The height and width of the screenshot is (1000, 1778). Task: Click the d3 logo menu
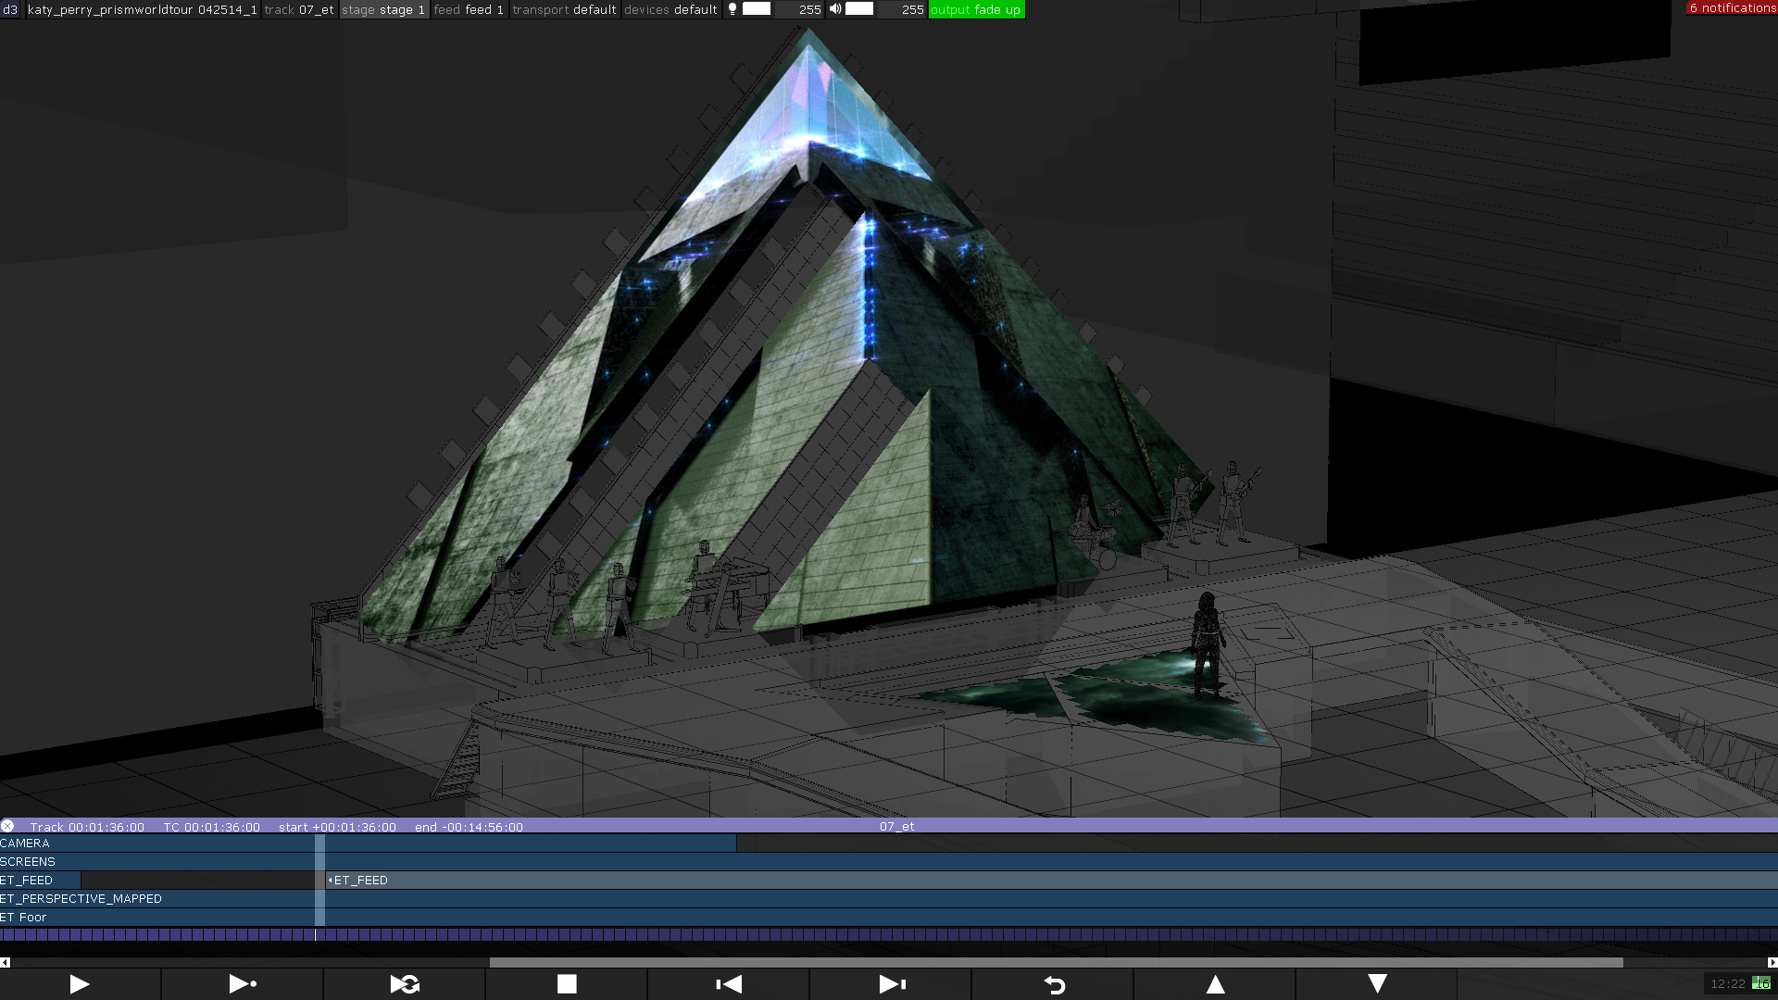[10, 9]
